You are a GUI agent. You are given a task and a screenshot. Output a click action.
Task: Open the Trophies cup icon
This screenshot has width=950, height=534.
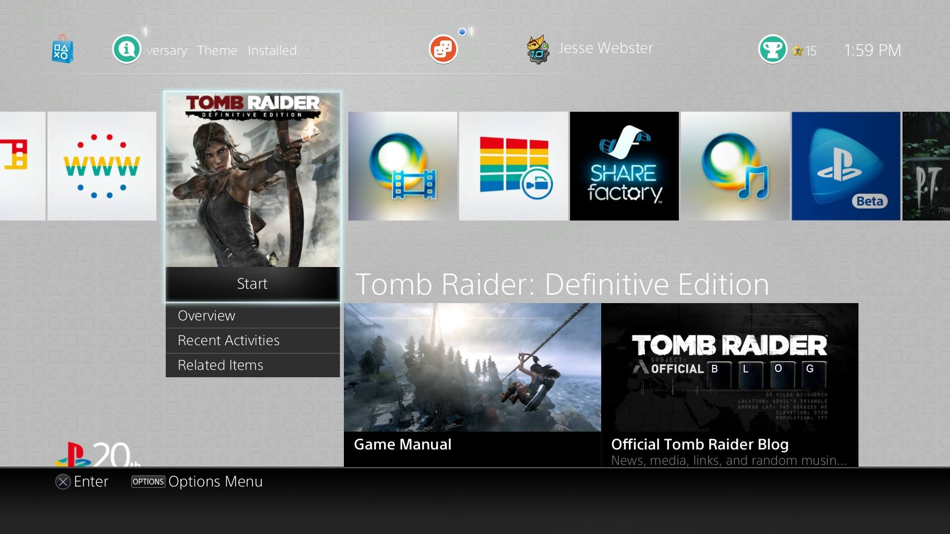pyautogui.click(x=772, y=49)
